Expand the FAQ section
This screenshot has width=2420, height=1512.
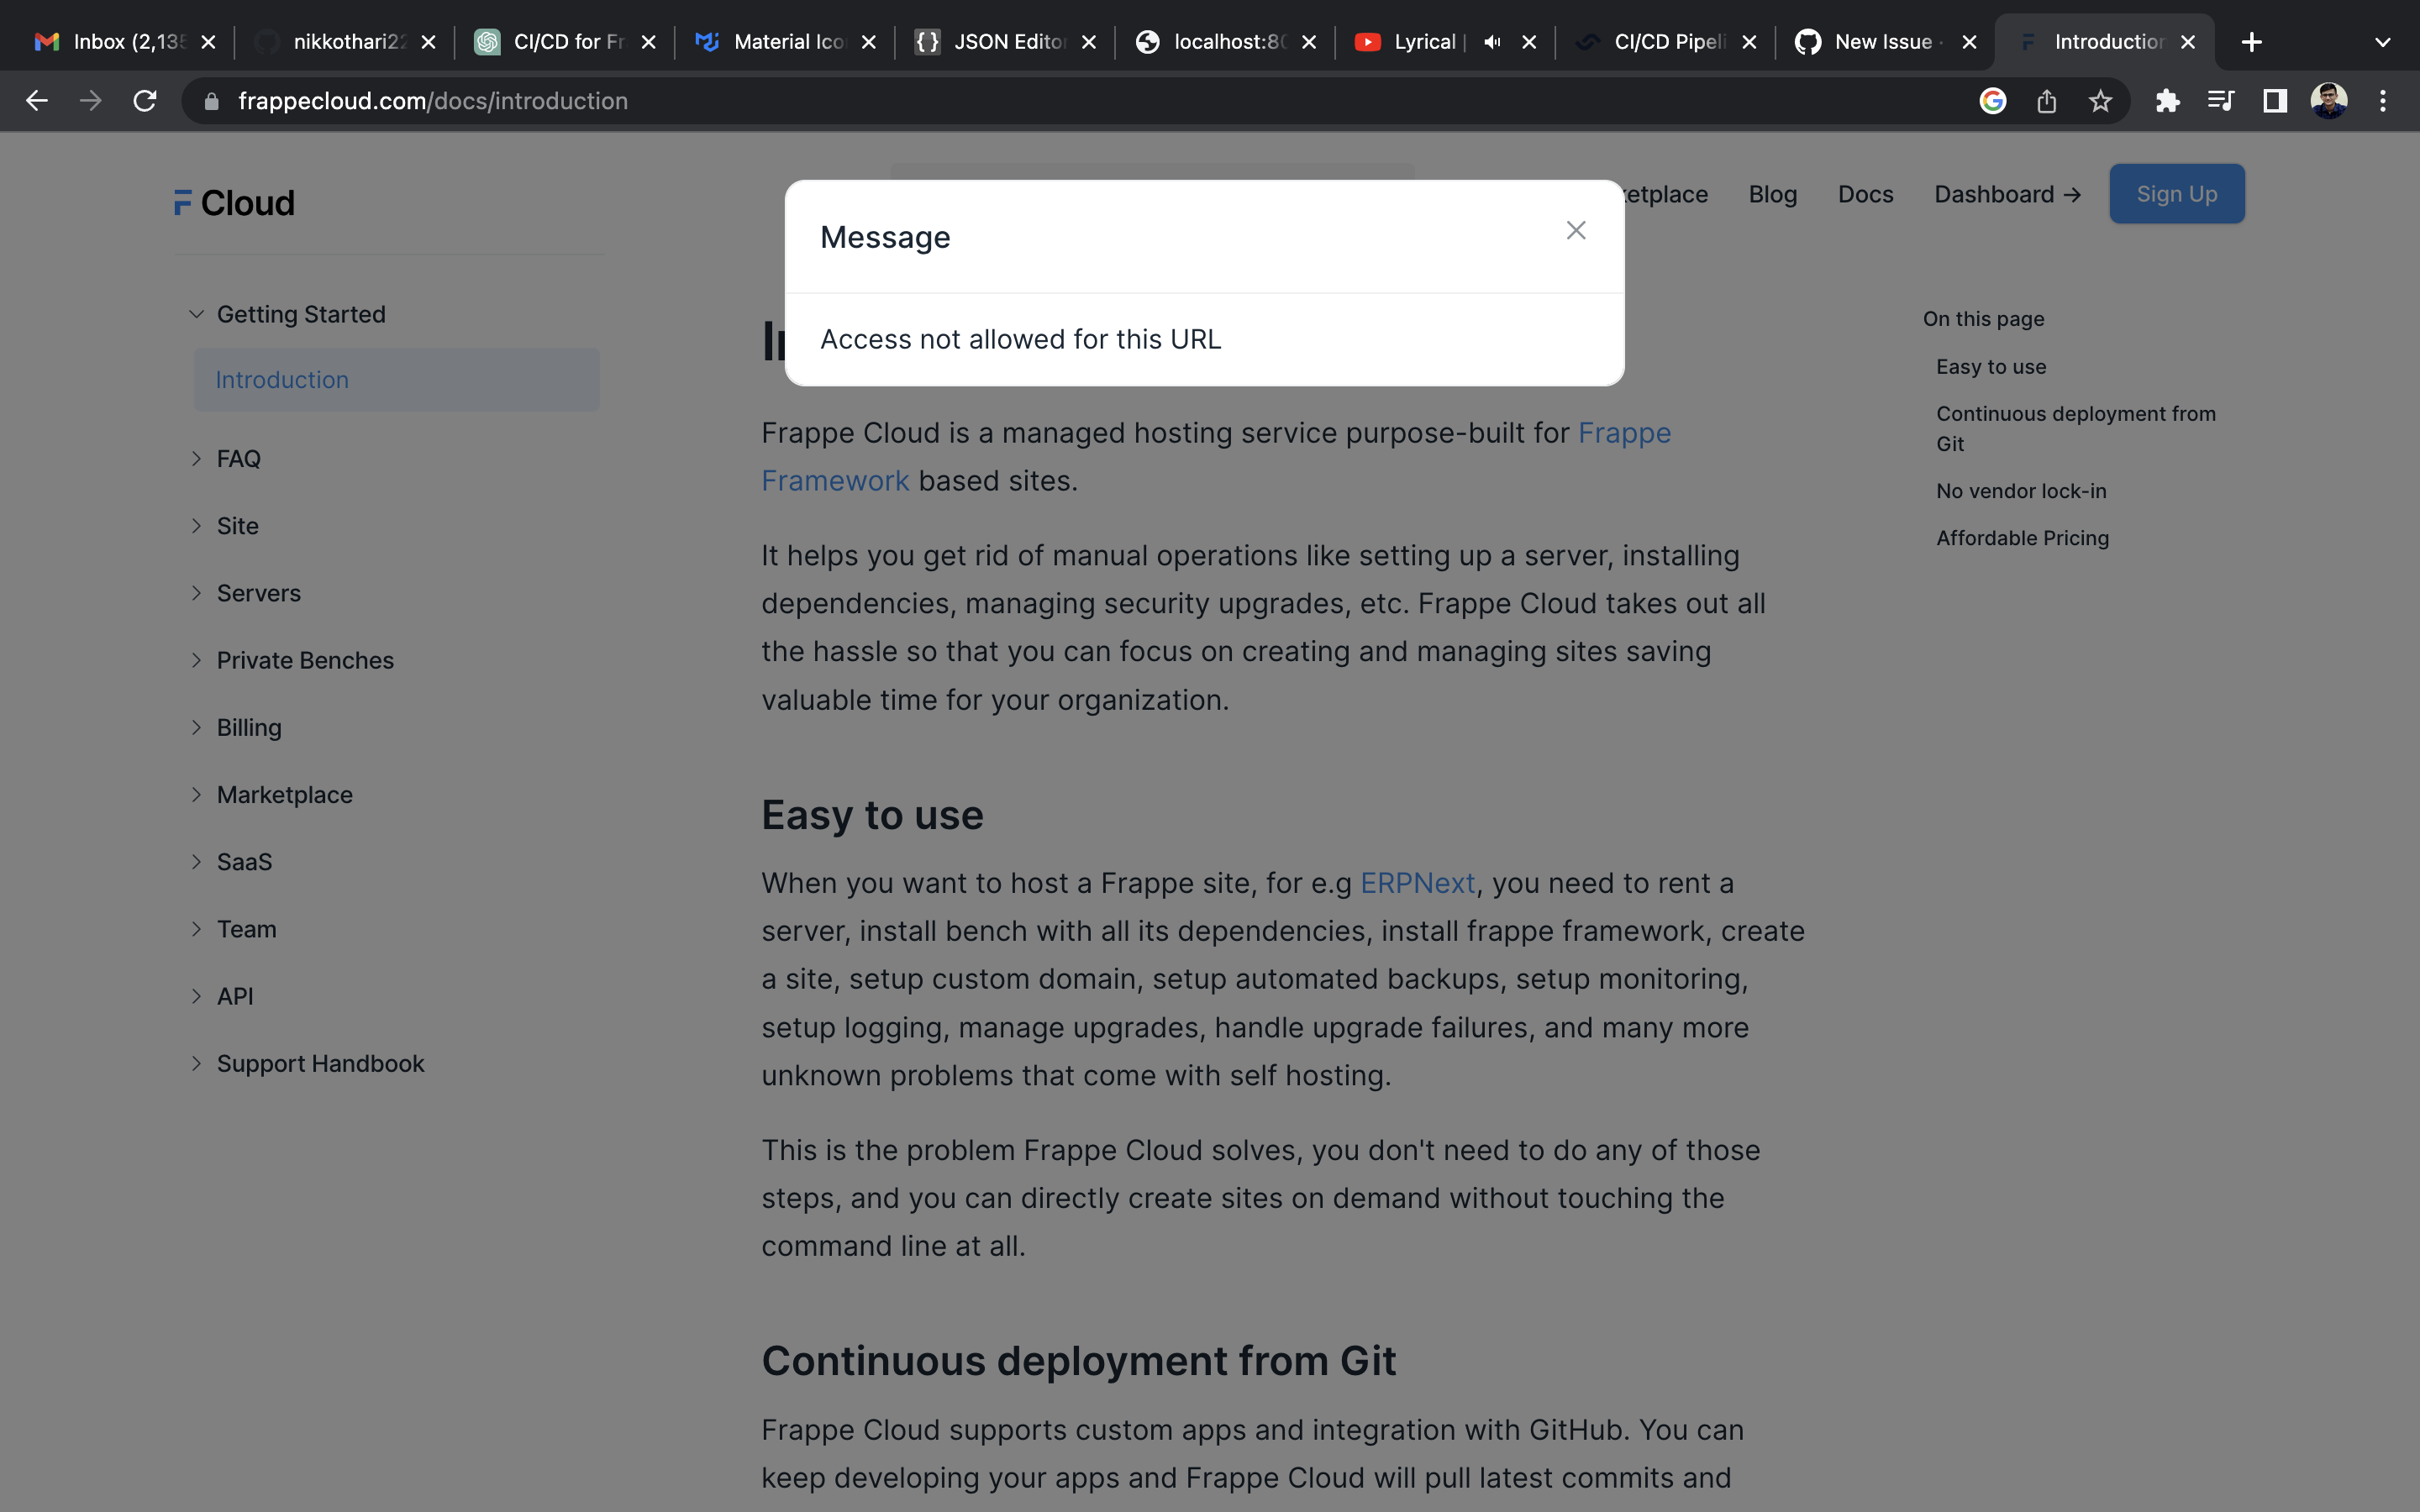(x=237, y=458)
